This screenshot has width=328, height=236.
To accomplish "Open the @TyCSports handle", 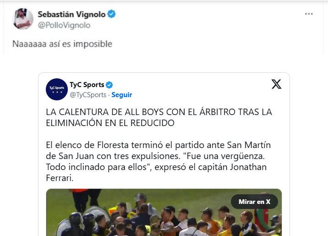I will 88,95.
